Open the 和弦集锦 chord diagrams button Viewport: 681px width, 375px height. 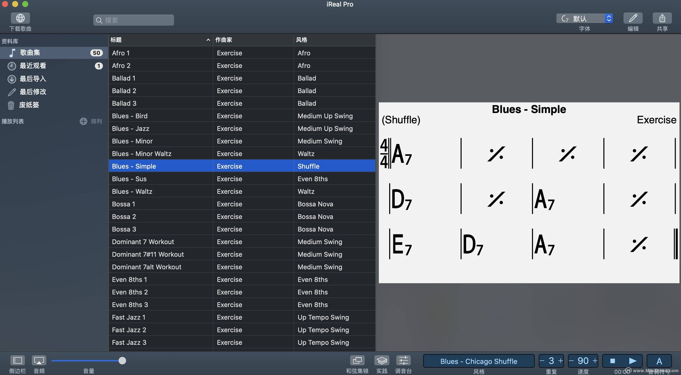point(357,360)
